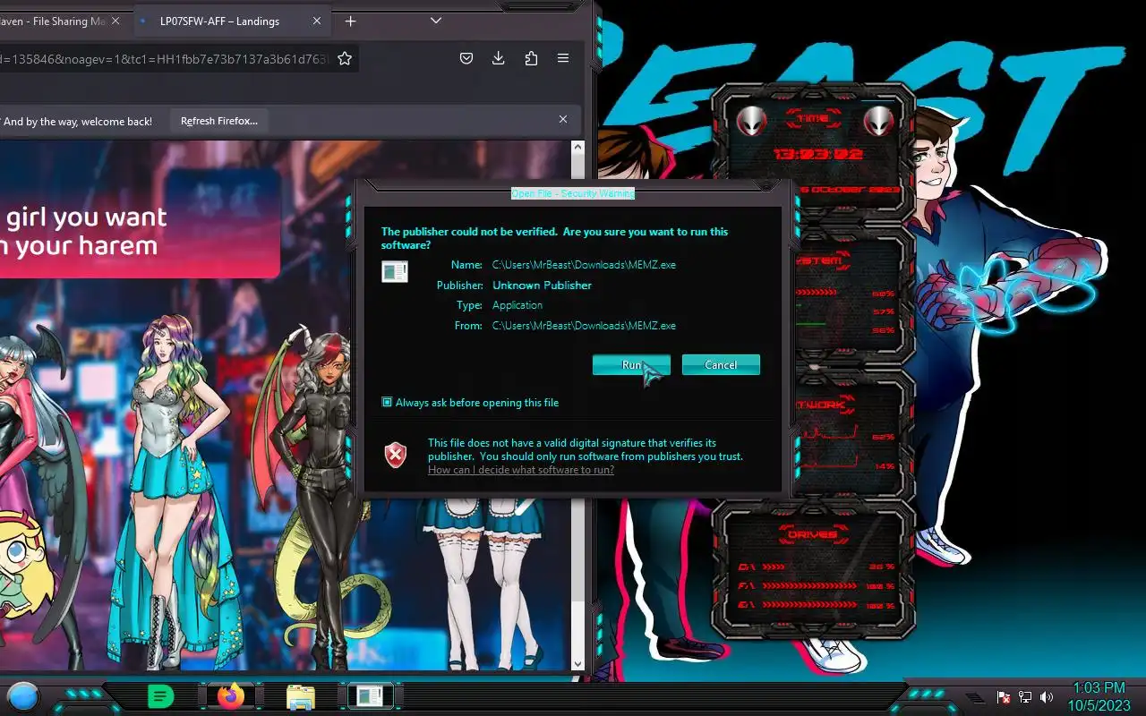Open the Firefox hamburger application menu
The width and height of the screenshot is (1146, 716).
(563, 58)
